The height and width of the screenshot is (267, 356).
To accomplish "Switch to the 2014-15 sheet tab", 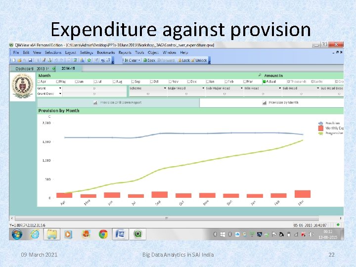I will 68,68.
